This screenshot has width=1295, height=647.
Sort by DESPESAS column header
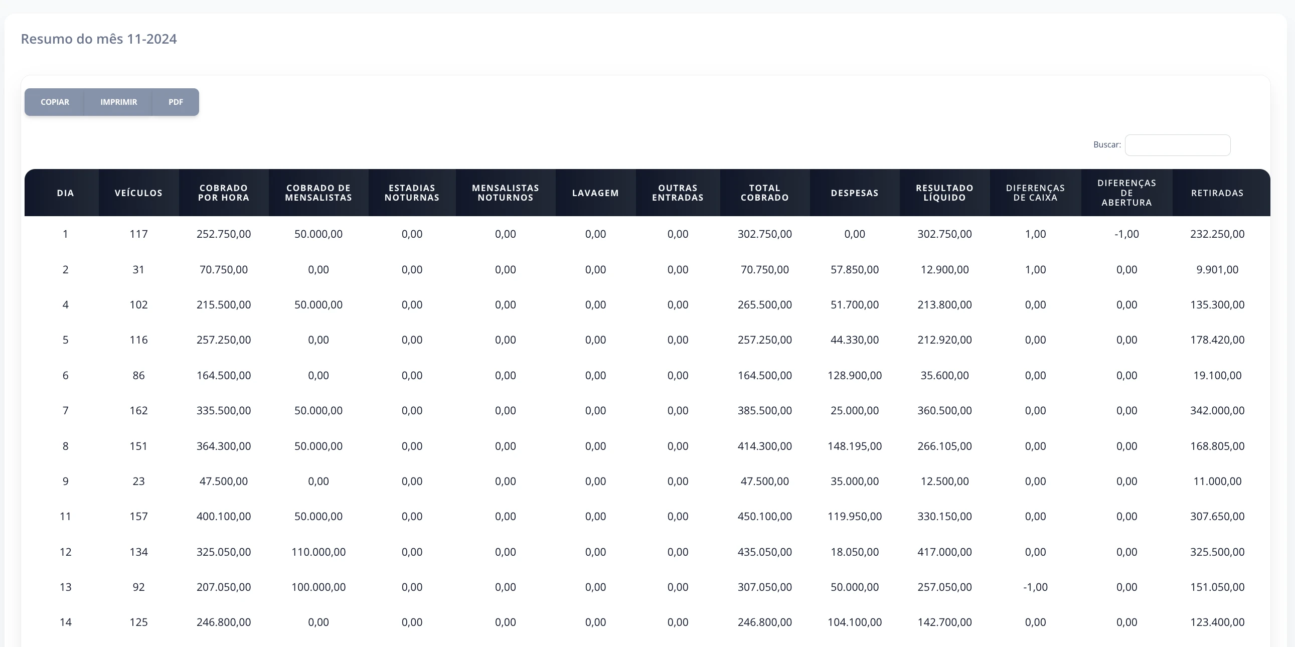click(x=855, y=193)
